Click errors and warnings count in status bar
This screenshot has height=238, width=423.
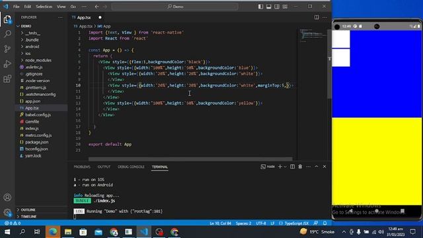point(13,223)
